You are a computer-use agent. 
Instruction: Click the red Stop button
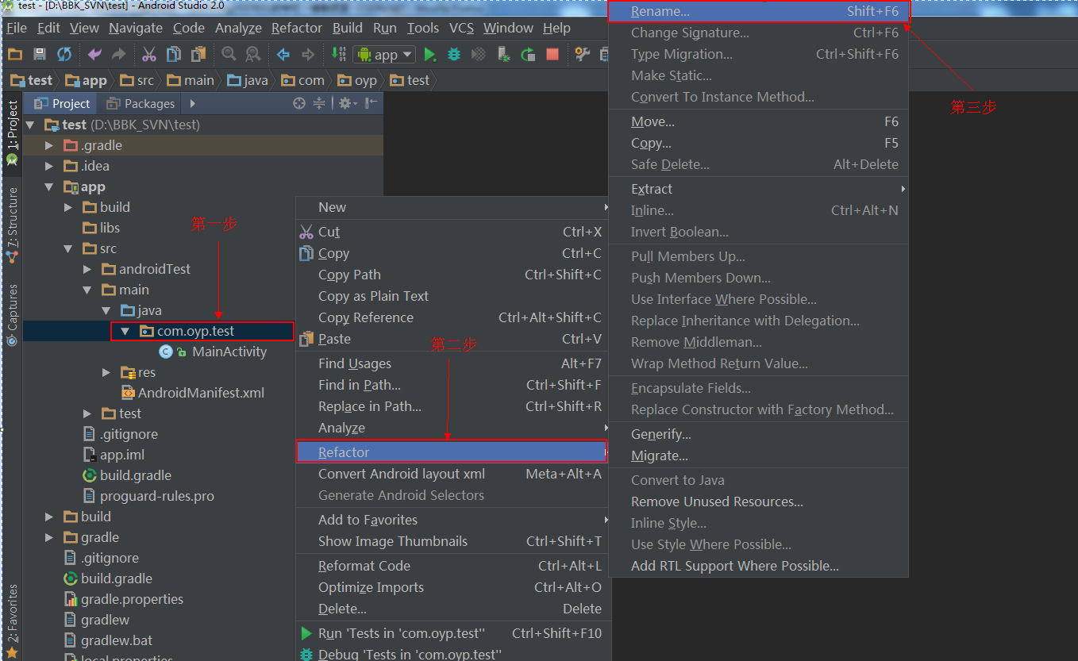pos(552,54)
